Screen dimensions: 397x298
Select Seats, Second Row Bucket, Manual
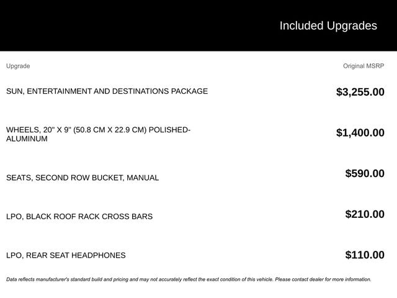coord(83,178)
